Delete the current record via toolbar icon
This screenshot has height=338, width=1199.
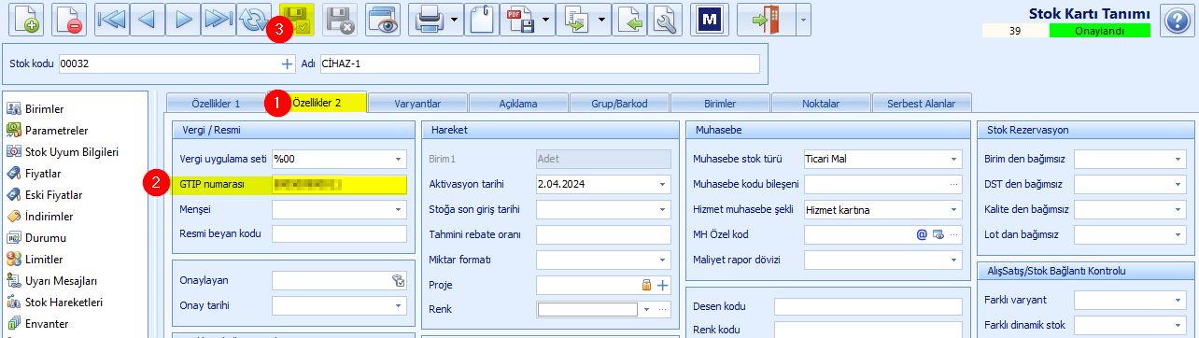click(69, 20)
